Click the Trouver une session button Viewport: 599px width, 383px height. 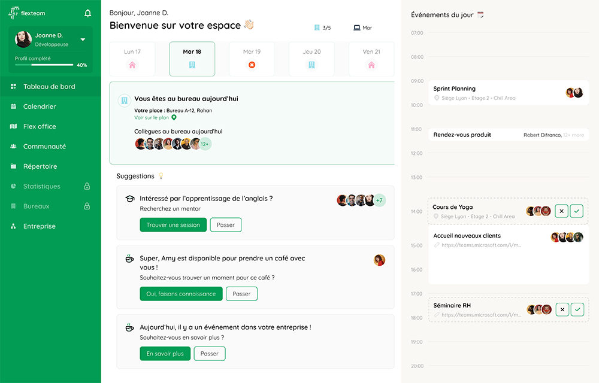coord(173,225)
